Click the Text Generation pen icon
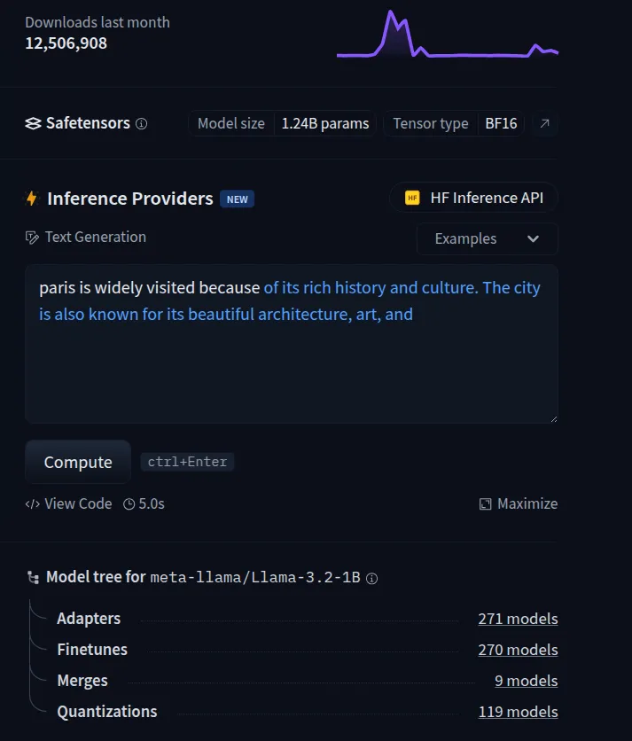632x741 pixels. click(x=33, y=238)
